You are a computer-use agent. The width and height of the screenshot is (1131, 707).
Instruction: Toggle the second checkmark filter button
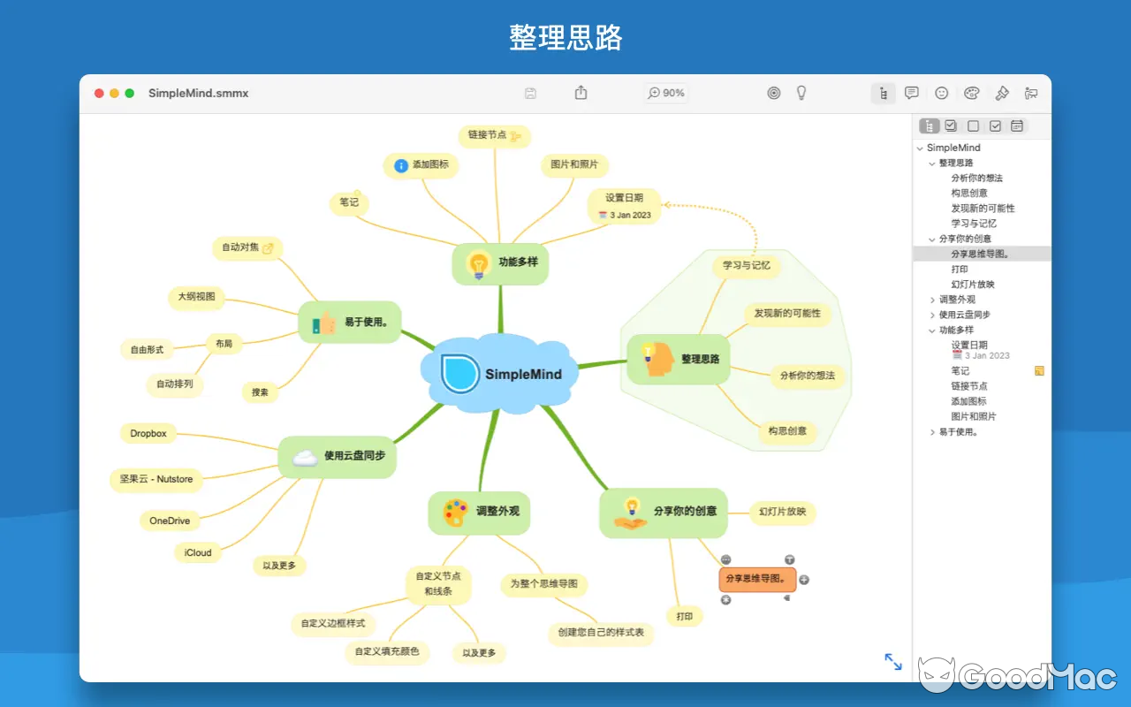(995, 125)
